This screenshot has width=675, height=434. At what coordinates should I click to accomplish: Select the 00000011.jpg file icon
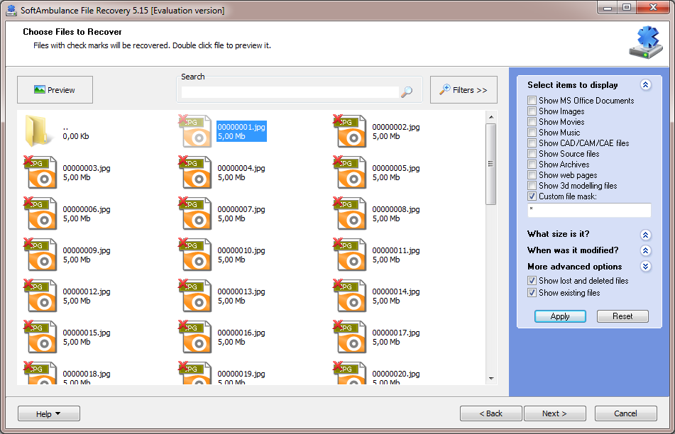[x=349, y=254]
